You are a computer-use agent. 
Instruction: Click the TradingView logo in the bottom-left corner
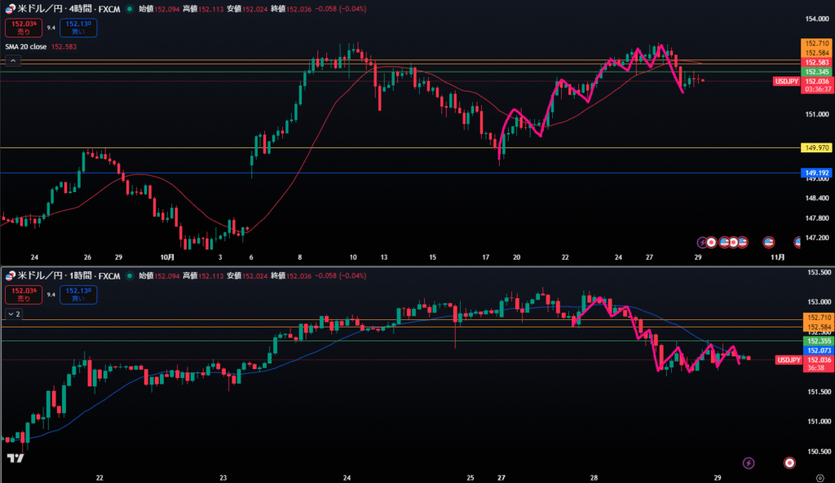[15, 460]
